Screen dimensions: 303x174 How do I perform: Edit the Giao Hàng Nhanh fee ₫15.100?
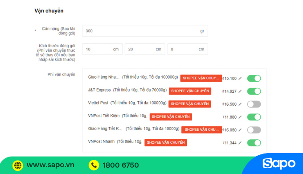(x=240, y=79)
